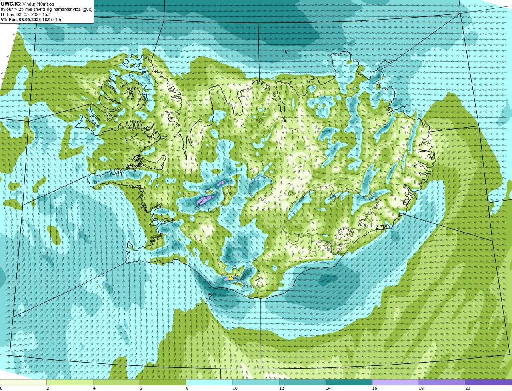Select the light cyan 8–10 legend swatch
The image size is (512, 391).
(x=210, y=382)
